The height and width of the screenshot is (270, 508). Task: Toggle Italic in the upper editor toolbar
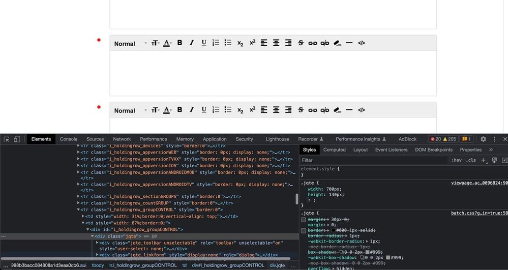coord(192,43)
